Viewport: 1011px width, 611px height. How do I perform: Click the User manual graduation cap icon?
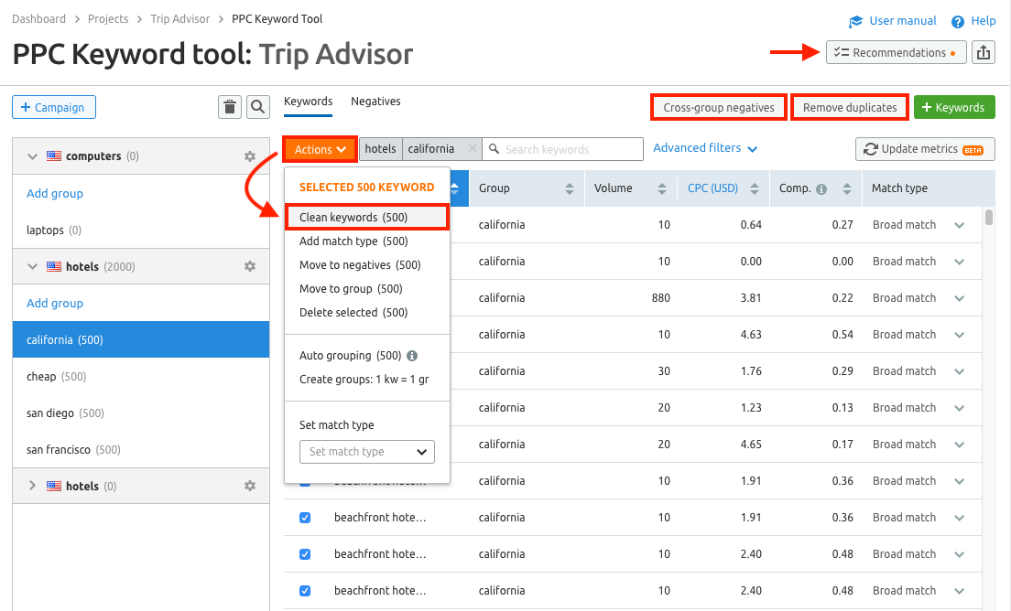[x=855, y=21]
